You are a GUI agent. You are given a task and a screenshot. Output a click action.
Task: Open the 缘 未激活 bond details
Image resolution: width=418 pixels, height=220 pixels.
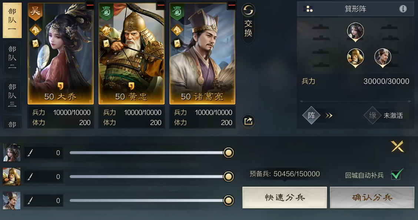[383, 115]
